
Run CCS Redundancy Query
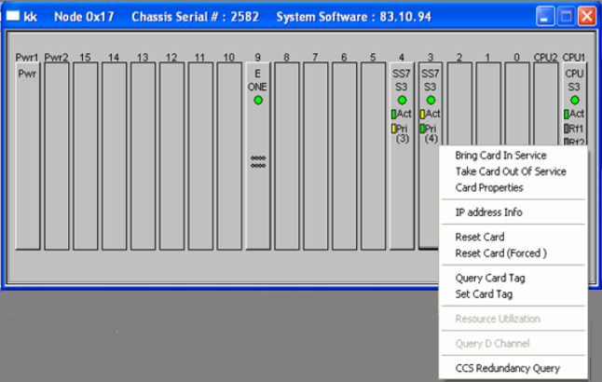(507, 368)
